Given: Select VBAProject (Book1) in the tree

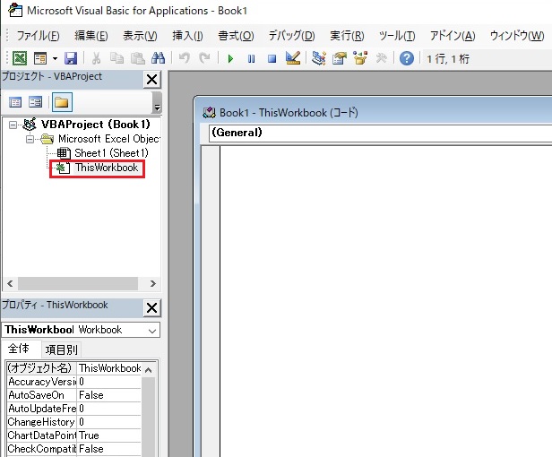Looking at the screenshot, I should 95,125.
